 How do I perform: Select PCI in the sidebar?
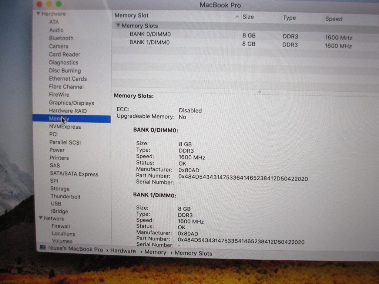tap(53, 134)
